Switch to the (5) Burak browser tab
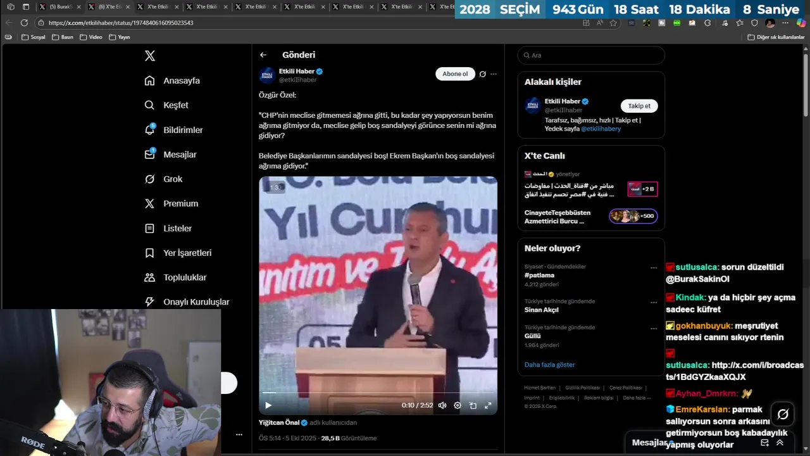 [60, 7]
